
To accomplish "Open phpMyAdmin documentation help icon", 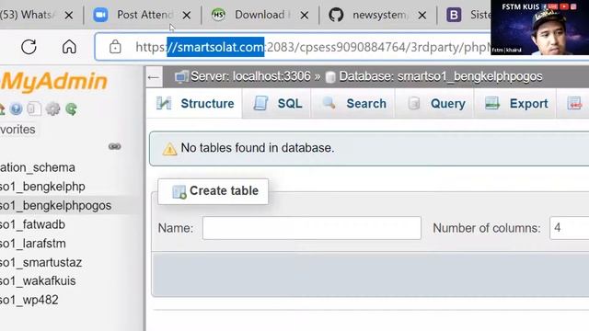I will coord(17,108).
